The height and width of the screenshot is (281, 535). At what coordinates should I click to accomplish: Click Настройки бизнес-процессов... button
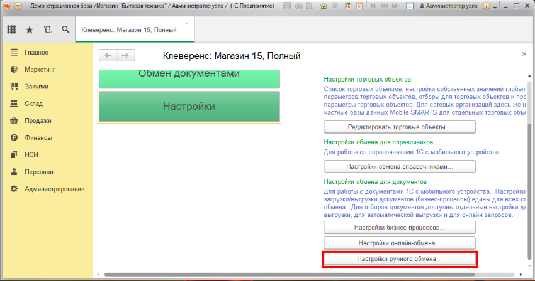(400, 227)
